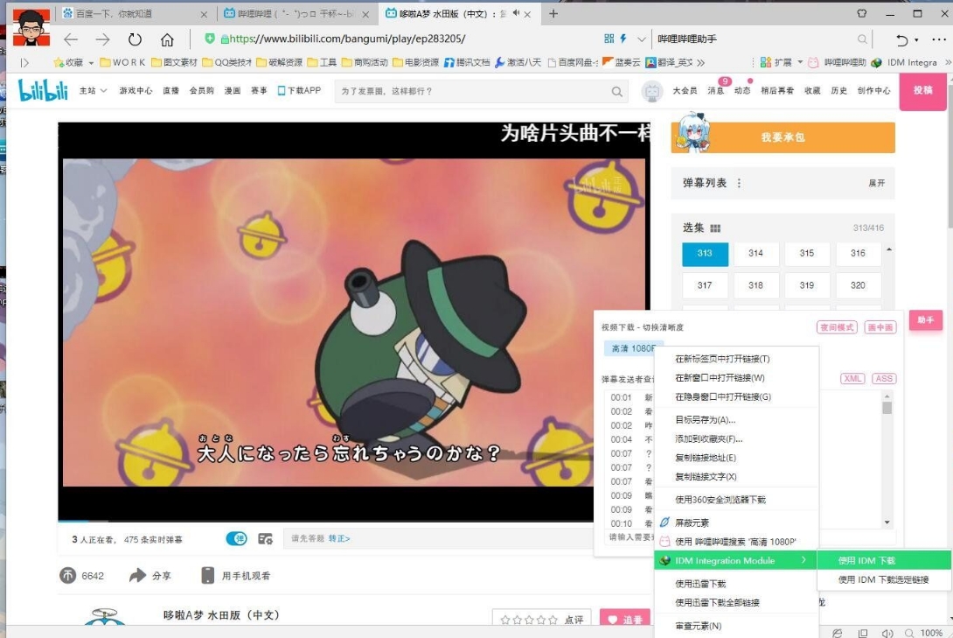The height and width of the screenshot is (638, 953).
Task: Click the coin icon beside 6642
Action: point(68,575)
